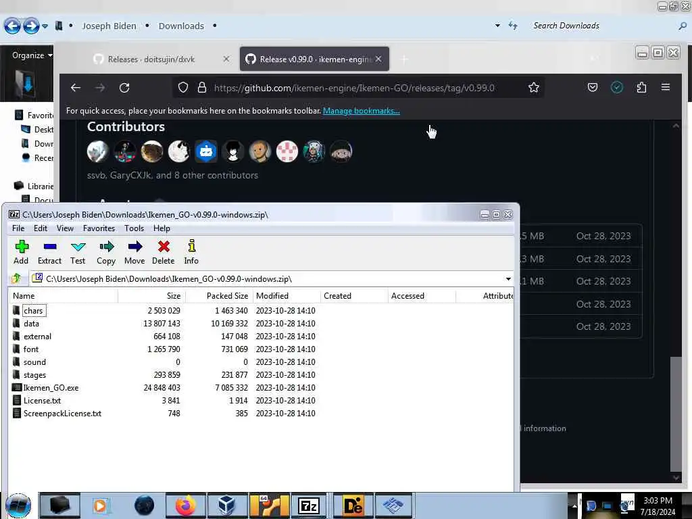This screenshot has width=692, height=519.
Task: Sort by Accessed column header
Action: 422,296
